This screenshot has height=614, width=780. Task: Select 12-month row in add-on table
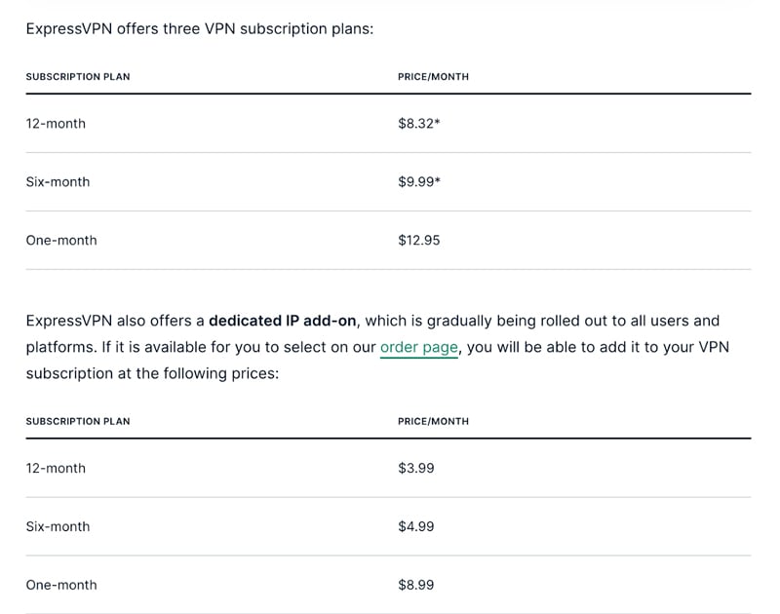[x=56, y=469]
